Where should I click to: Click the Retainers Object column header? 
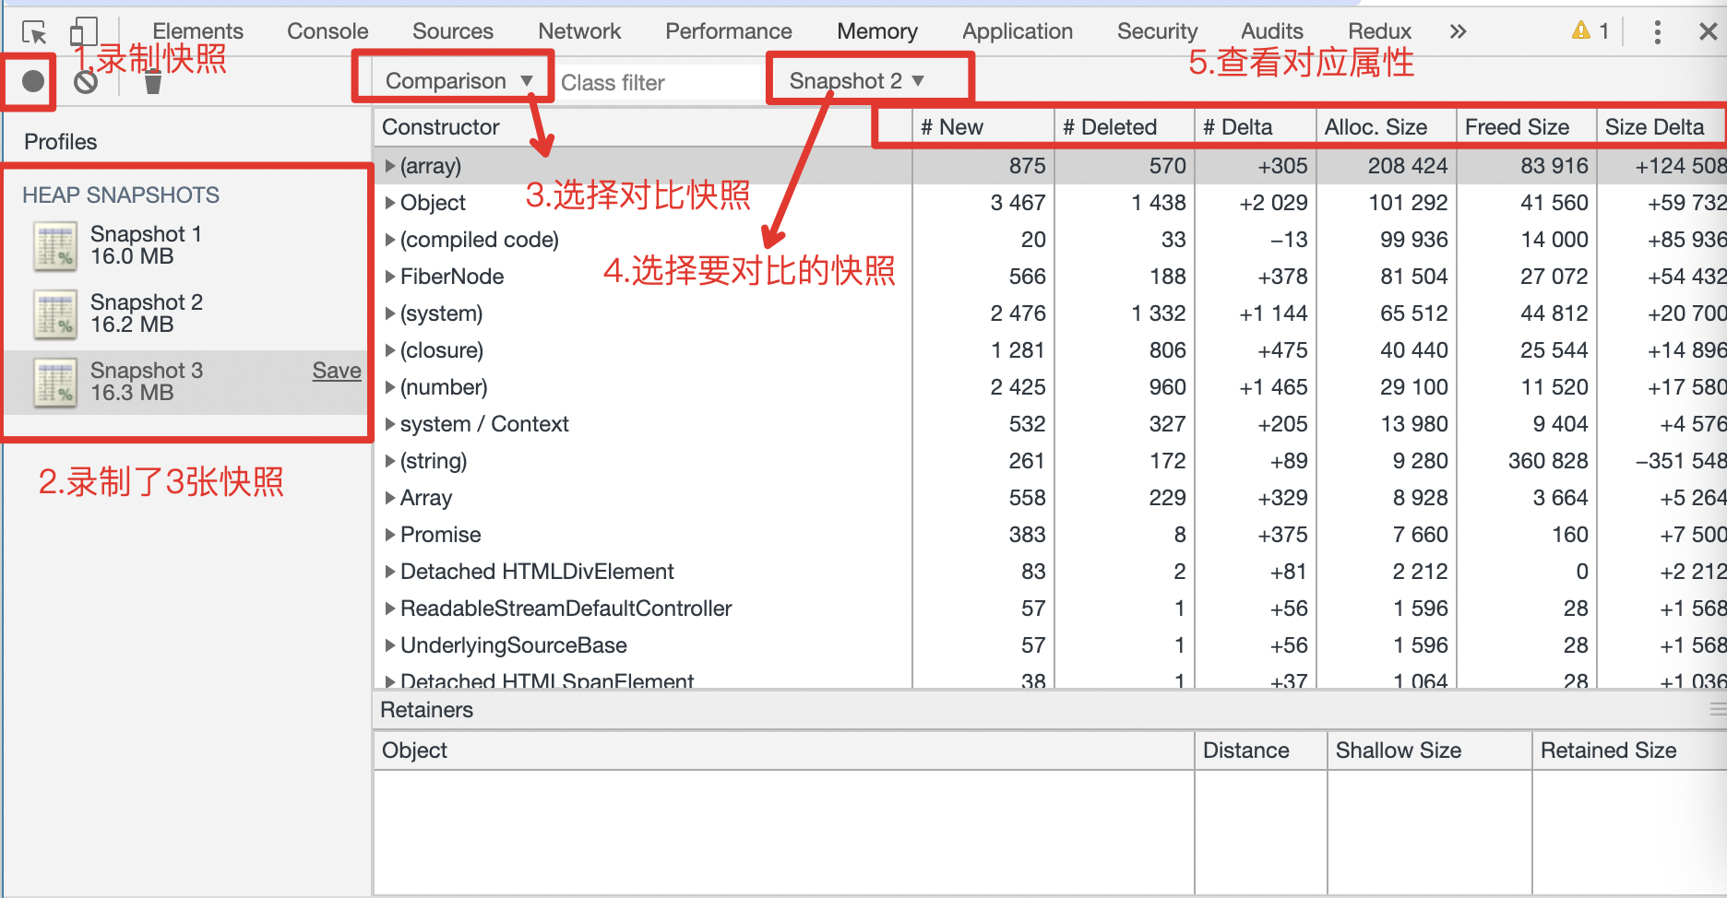point(784,750)
